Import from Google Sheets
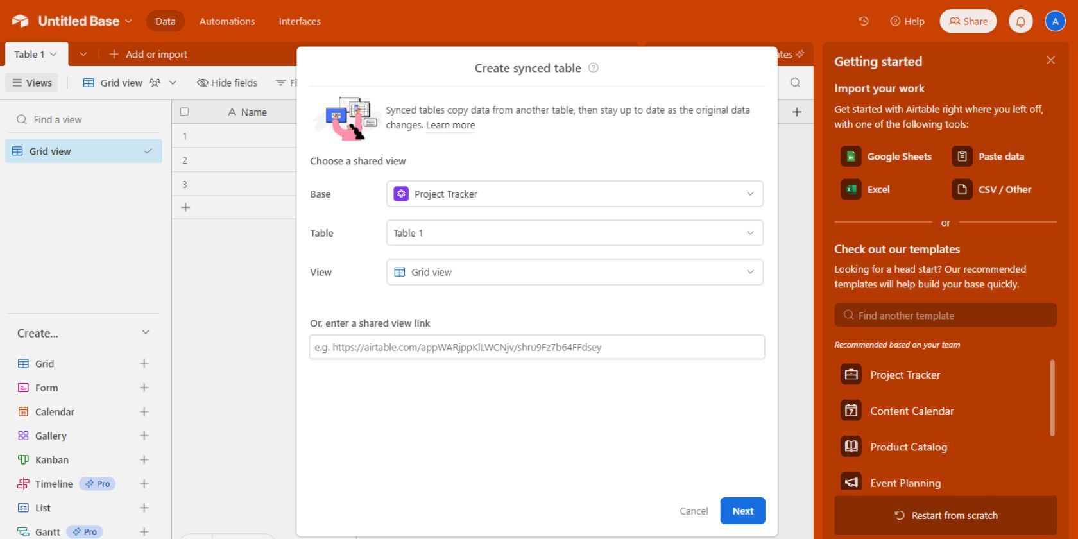Image resolution: width=1078 pixels, height=539 pixels. pos(887,157)
